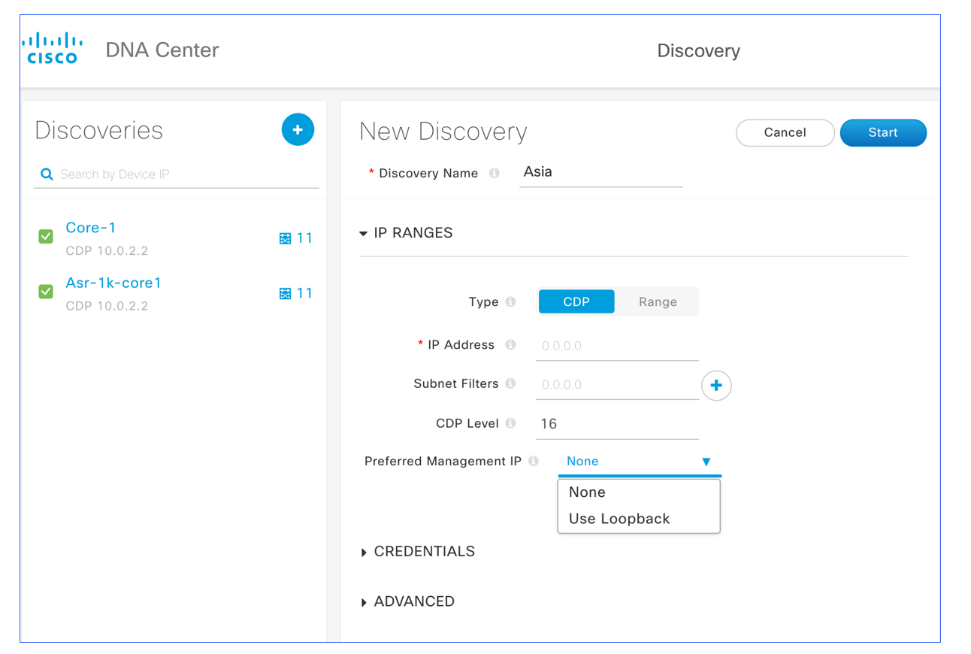Click the 11 device count for Core-1
Screen dimensions: 971x654
click(x=304, y=238)
